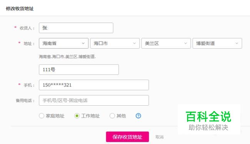Click the blue question mark help icon
The width and height of the screenshot is (250, 144).
pyautogui.click(x=138, y=116)
